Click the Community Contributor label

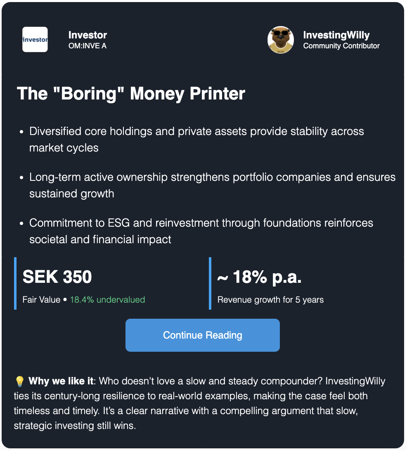point(341,46)
